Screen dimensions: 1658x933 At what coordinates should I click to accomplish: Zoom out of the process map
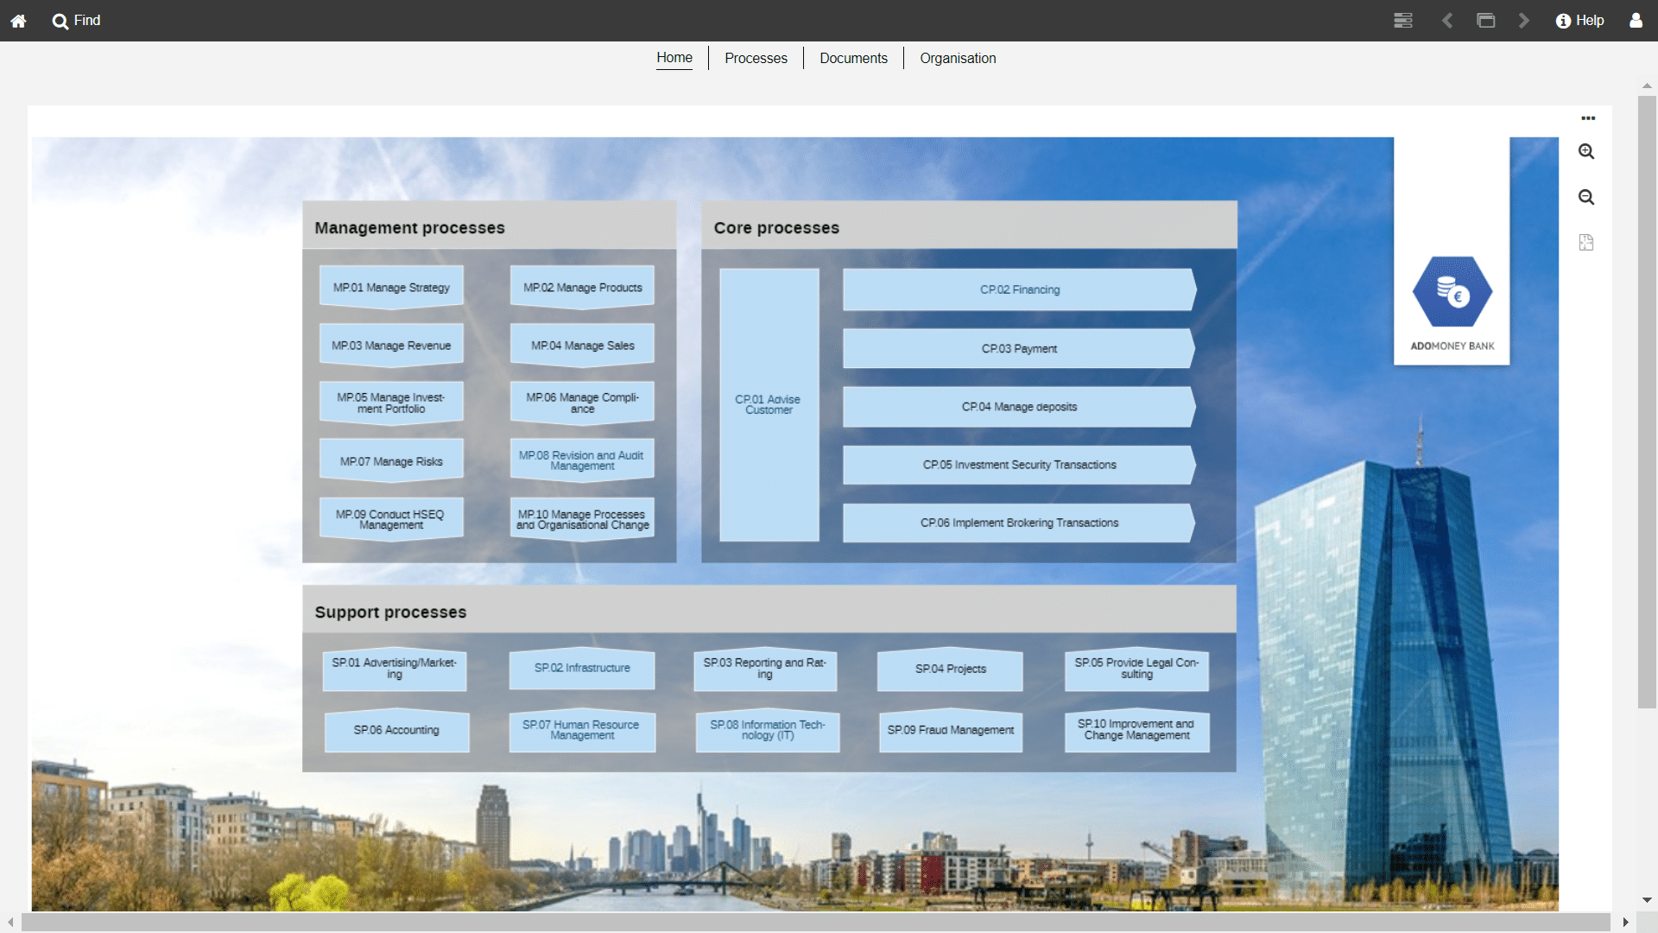pos(1587,197)
